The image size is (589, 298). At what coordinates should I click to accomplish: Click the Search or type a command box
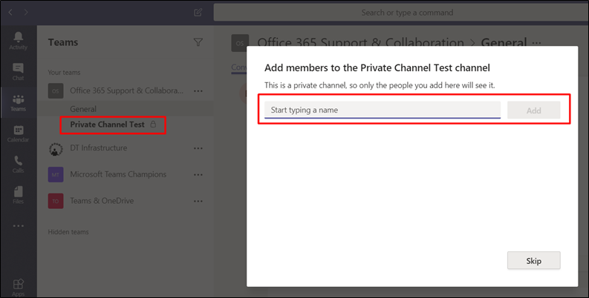click(x=401, y=13)
